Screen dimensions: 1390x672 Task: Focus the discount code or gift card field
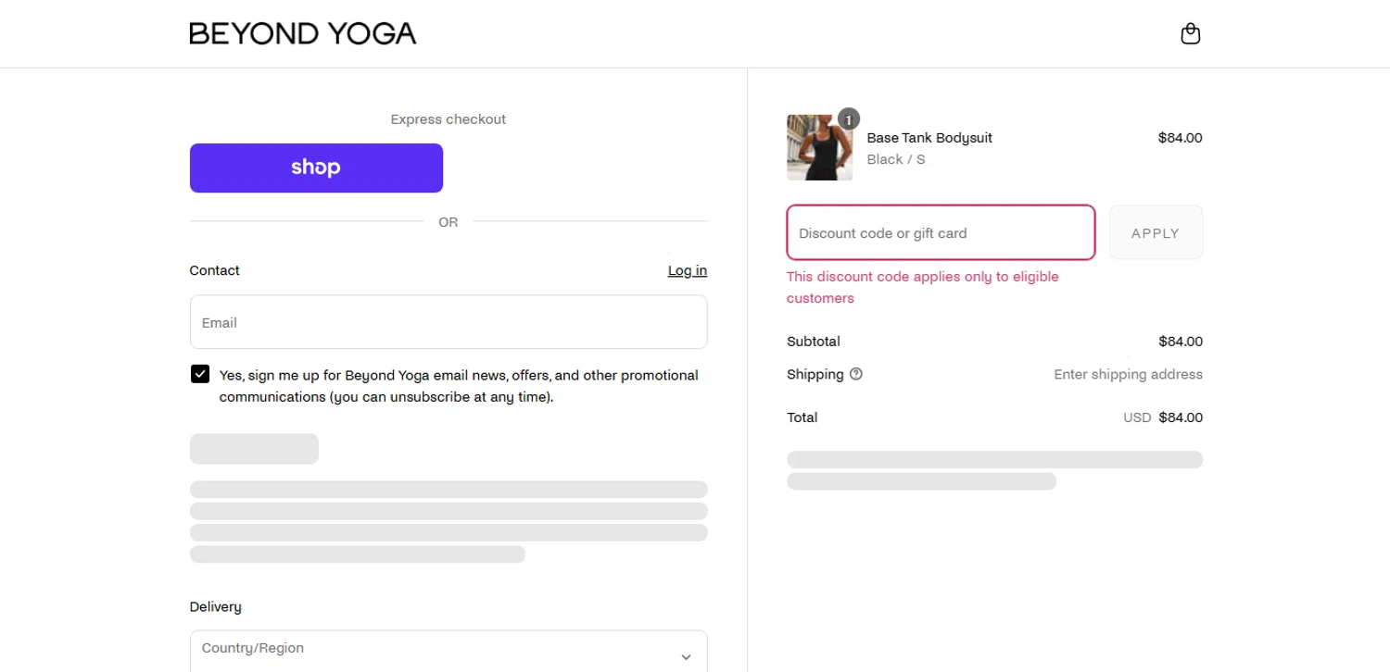941,232
